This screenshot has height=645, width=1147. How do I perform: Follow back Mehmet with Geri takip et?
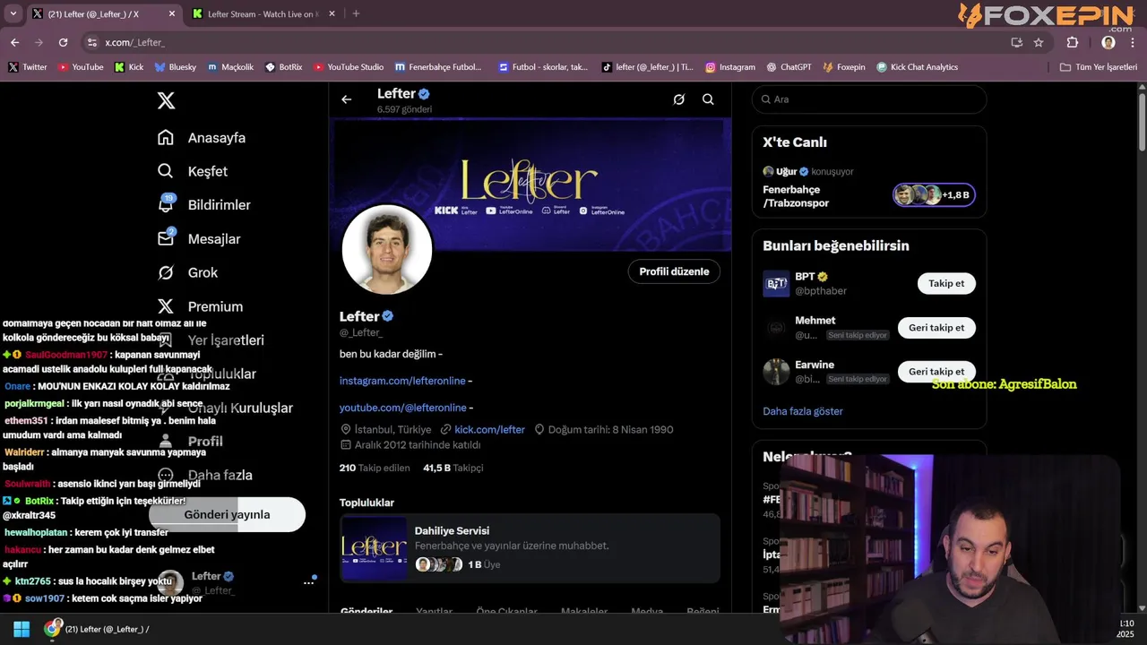[x=936, y=327]
